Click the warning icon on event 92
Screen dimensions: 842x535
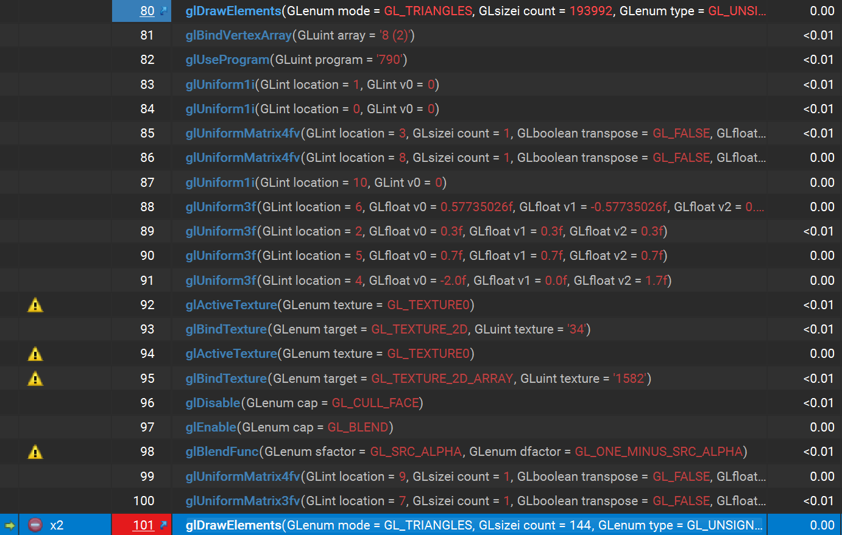tap(35, 305)
